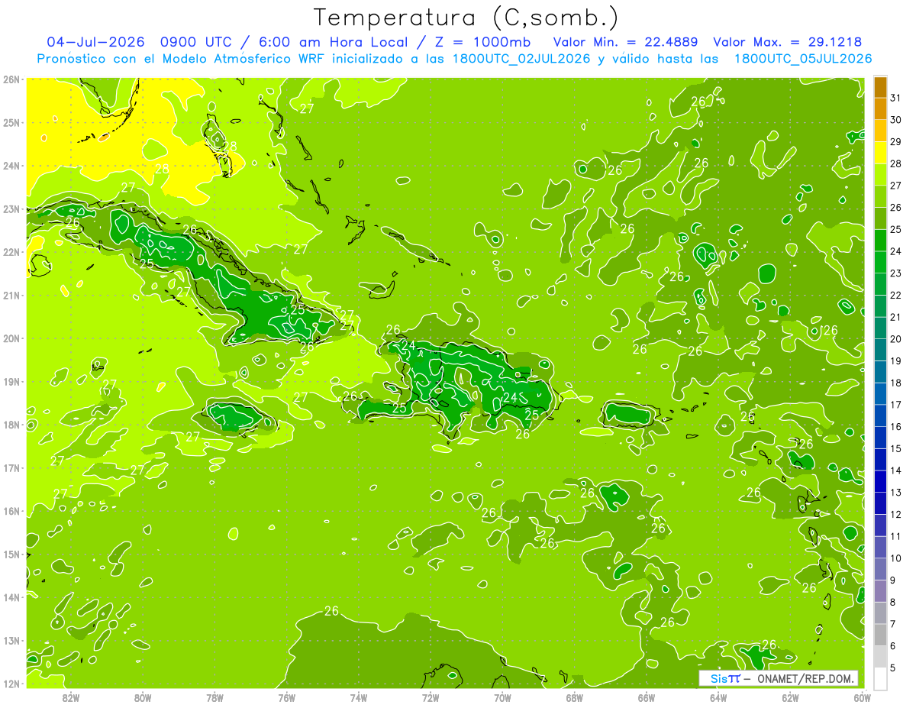916x708 pixels.
Task: Click the "22N" latitude axis label
Action: click(x=12, y=252)
